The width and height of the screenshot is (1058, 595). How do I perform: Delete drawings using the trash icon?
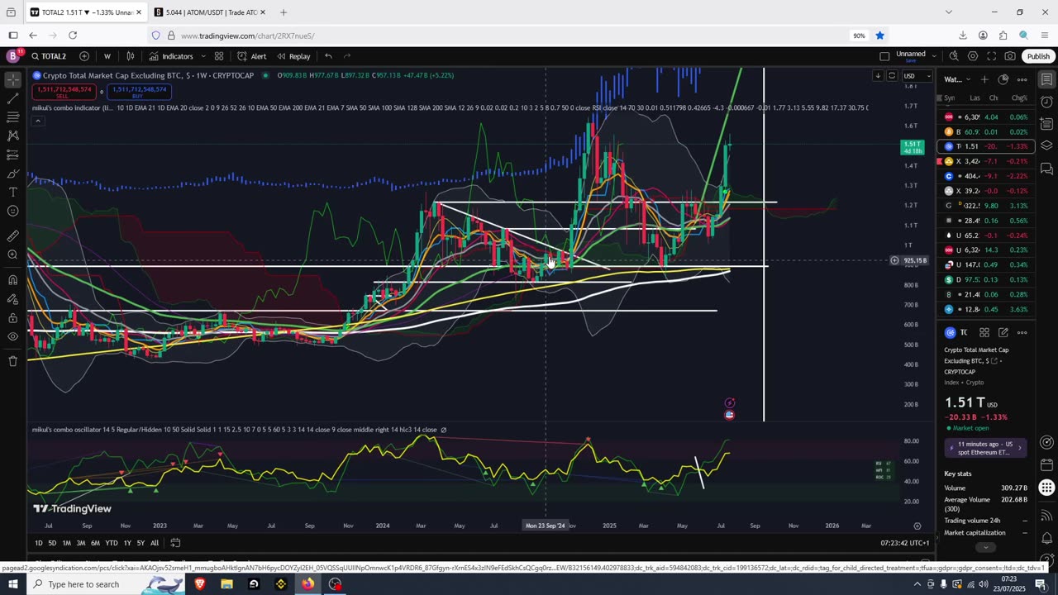coord(12,361)
